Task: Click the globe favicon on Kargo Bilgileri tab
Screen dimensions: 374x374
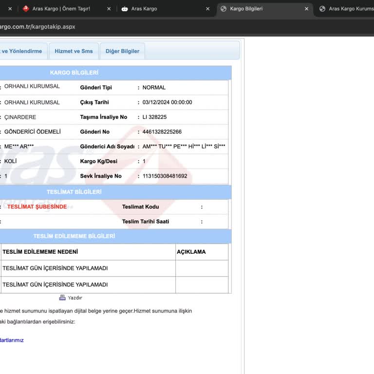Action: coord(224,9)
